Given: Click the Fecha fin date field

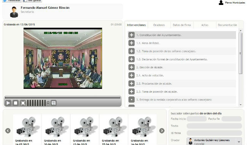Looking at the screenshot, I should (231, 119).
